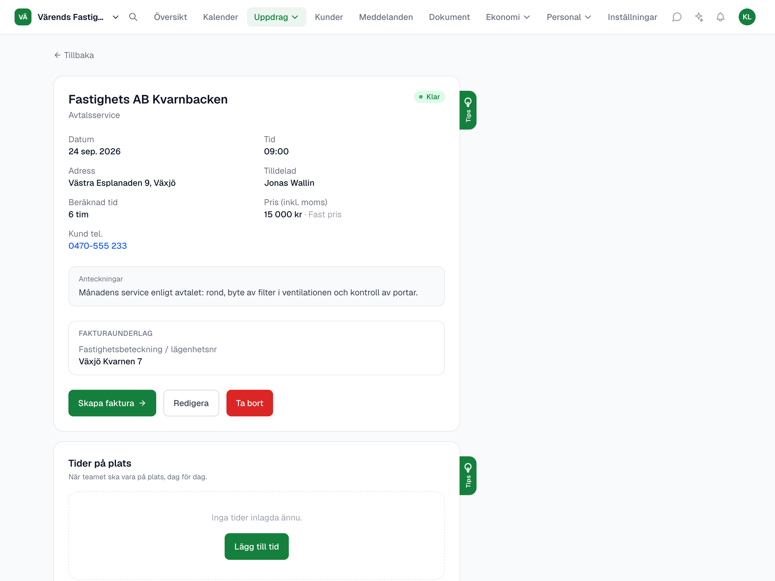The image size is (775, 581).
Task: Open the AI sparkle assistant icon
Action: (699, 17)
